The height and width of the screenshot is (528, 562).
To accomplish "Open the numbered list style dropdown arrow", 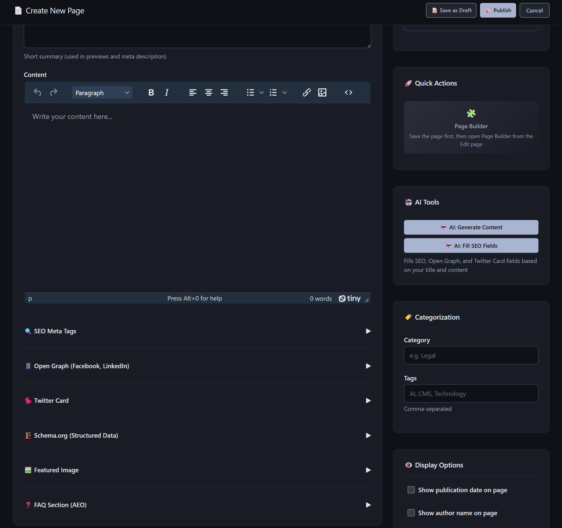I will [284, 92].
